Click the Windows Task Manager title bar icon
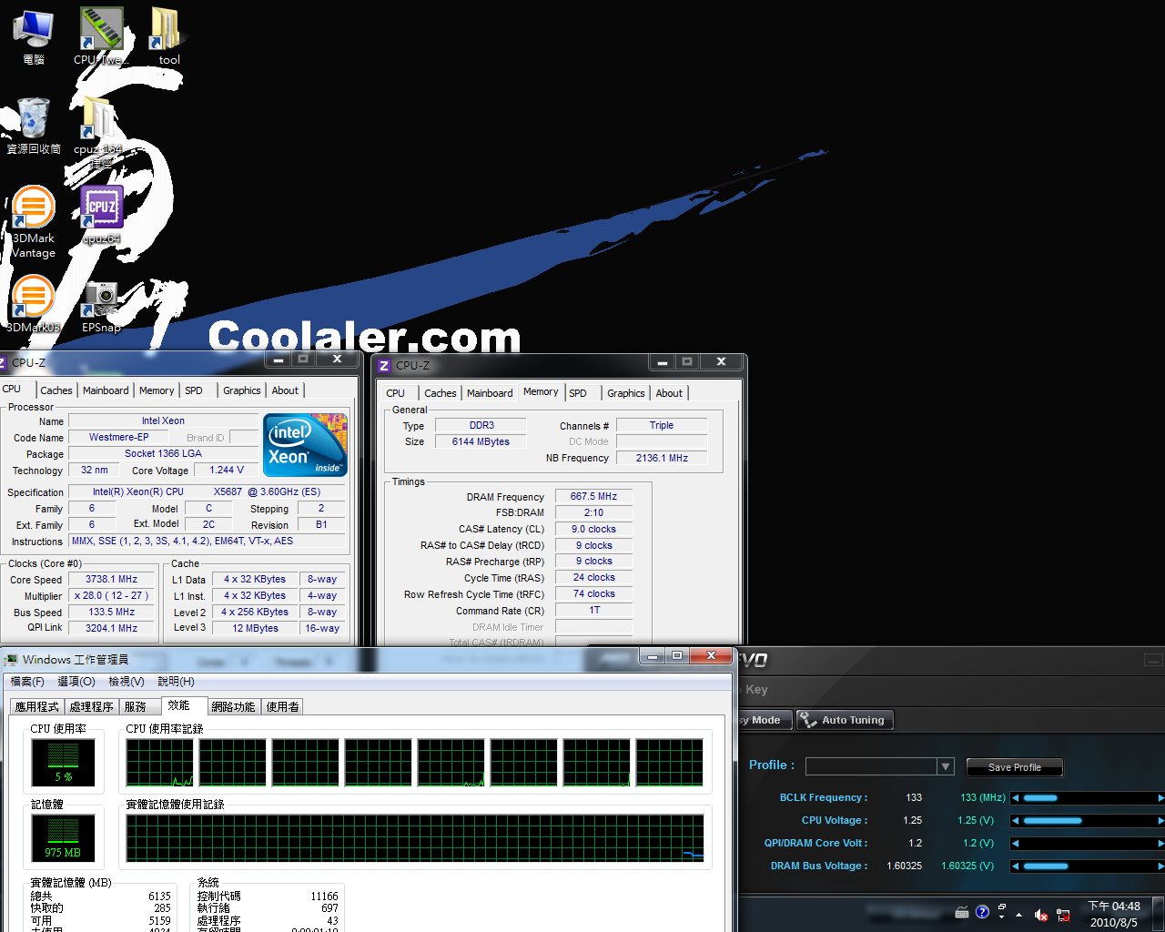 pos(11,659)
